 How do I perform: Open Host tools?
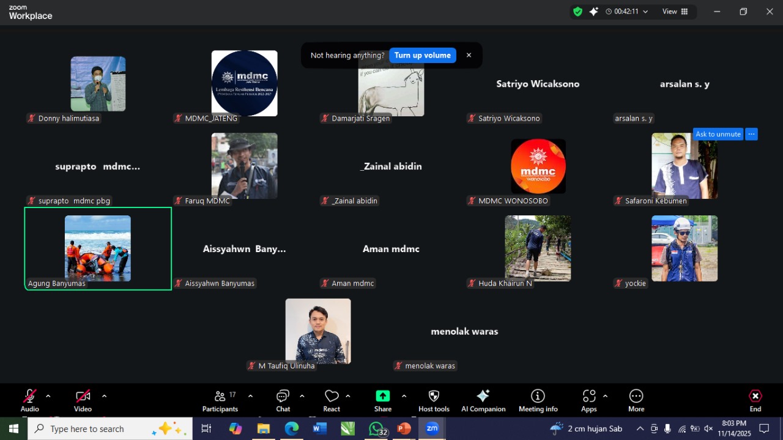coord(434,400)
